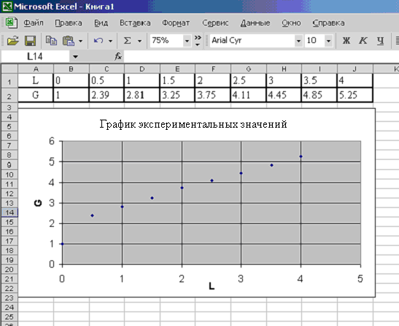Open the Name Box dropdown arrow
Screen dimensions: 399x326
75,56
